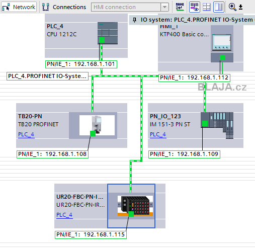Open the PLC_4 link under PN_IO_123

click(x=158, y=134)
